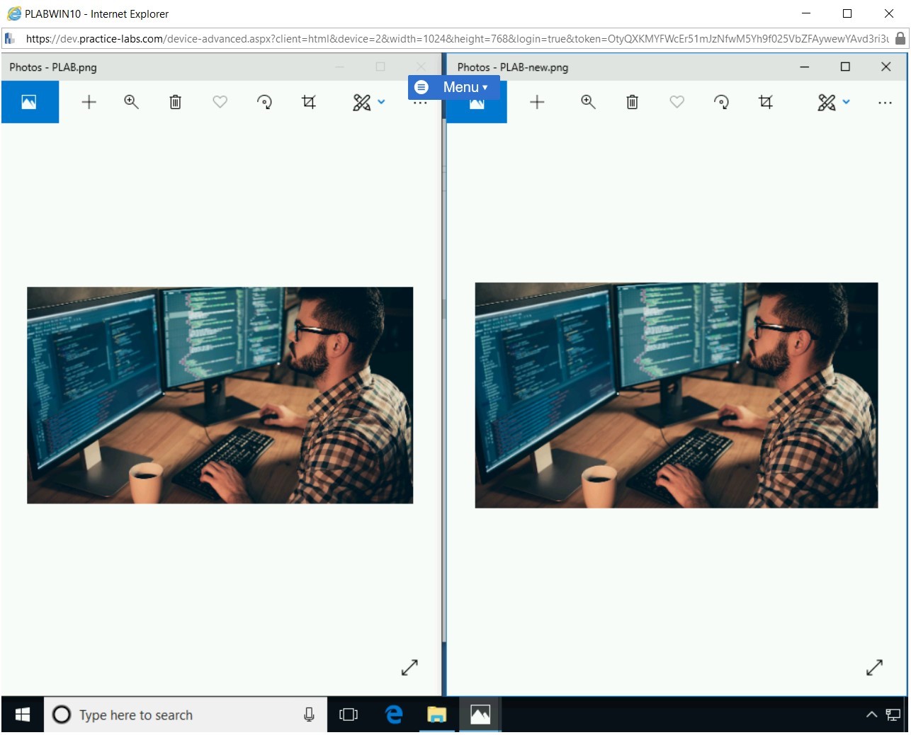Screen dimensions: 911x735
Task: Toggle fullscreen view for PLAB.png window
Action: tap(409, 667)
